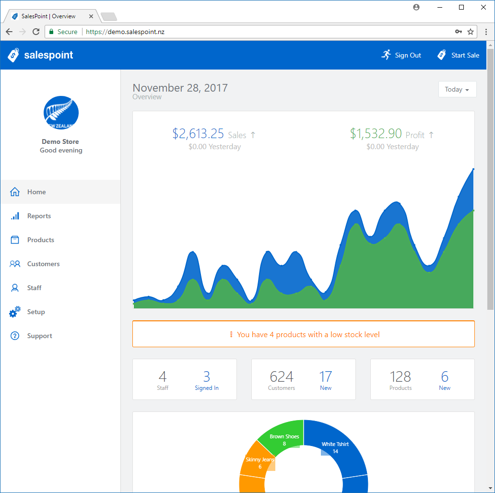Click the page vertical scrollbar thumb
Image resolution: width=495 pixels, height=493 pixels.
pyautogui.click(x=490, y=178)
